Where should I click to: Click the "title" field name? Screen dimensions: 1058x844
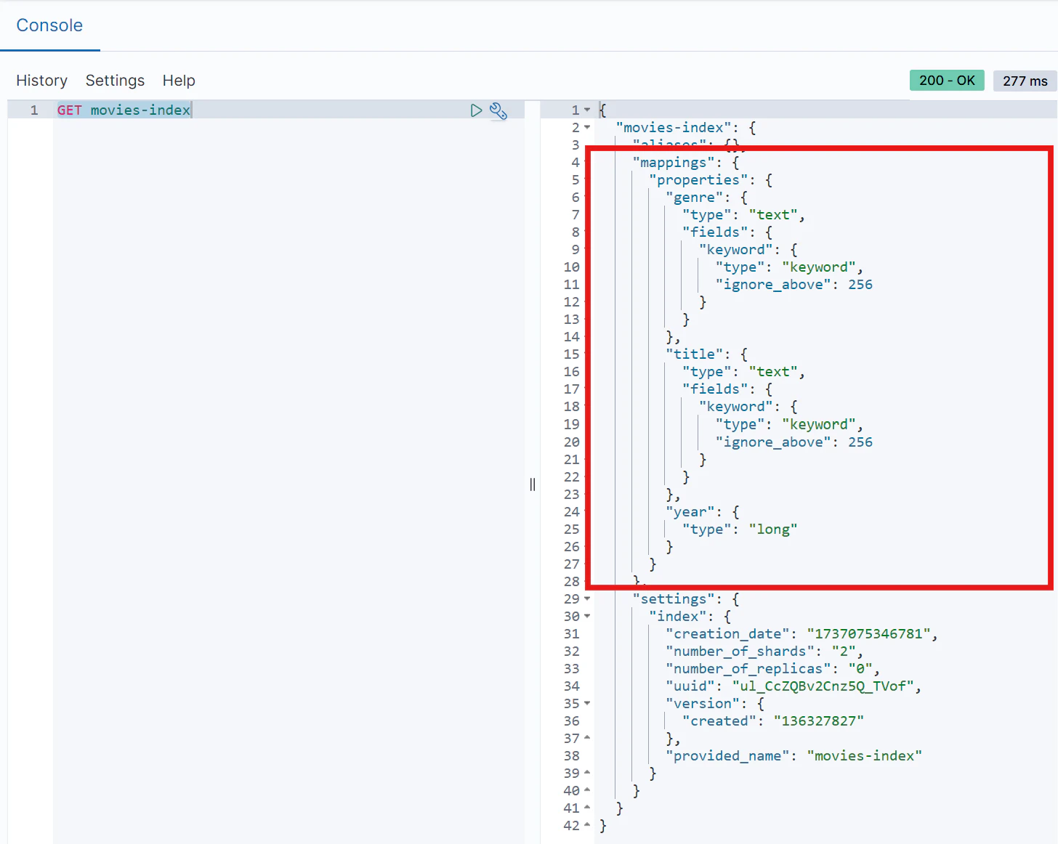[x=694, y=354]
